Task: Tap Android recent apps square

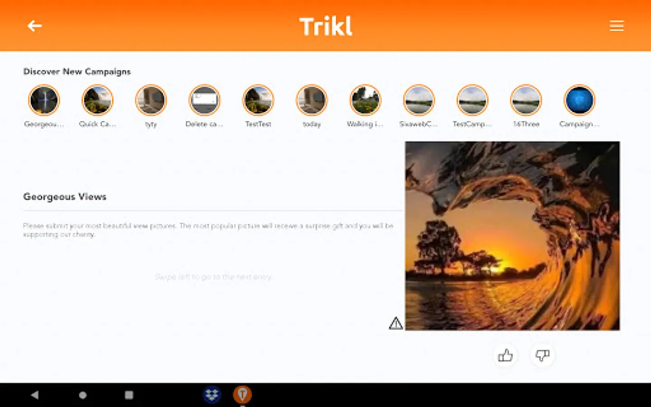Action: pyautogui.click(x=129, y=395)
